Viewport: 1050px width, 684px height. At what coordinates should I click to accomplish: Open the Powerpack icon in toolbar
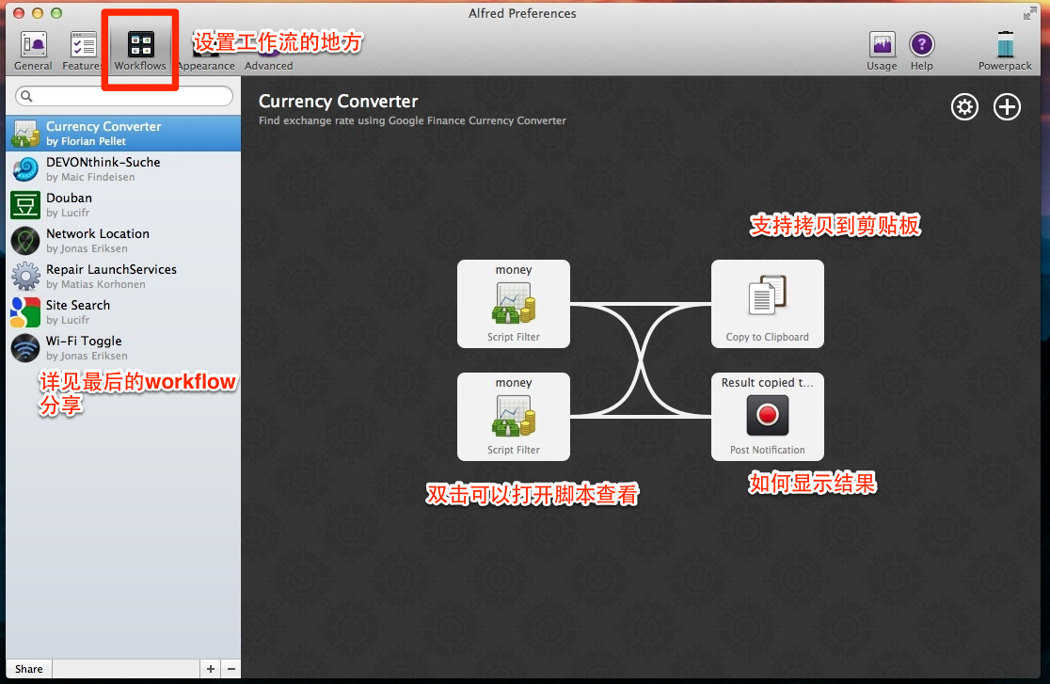point(1005,51)
